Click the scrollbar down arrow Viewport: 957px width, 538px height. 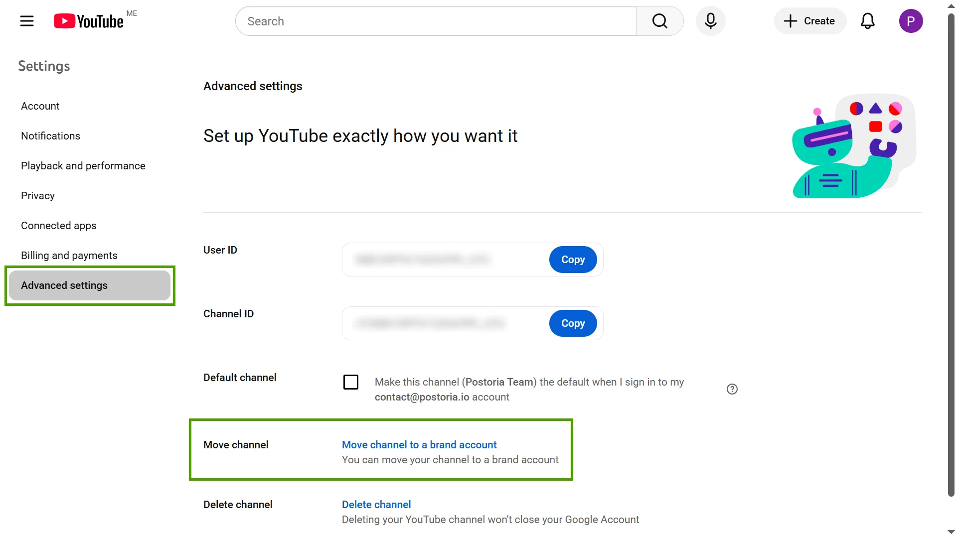pos(950,532)
